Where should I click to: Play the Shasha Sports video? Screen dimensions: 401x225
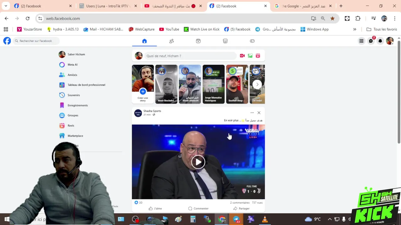(198, 162)
